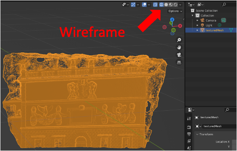237x151 pixels.
Task: Toggle viewport gizmos button
Action: [133, 5]
